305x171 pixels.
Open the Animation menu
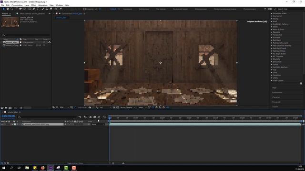tap(43, 5)
